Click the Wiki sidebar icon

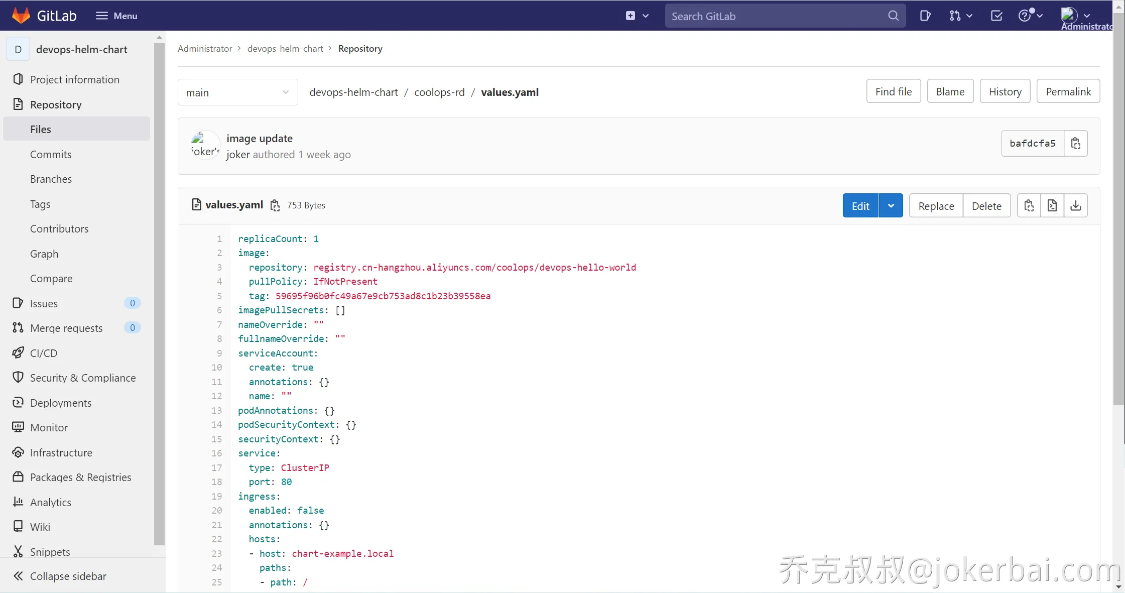point(18,526)
